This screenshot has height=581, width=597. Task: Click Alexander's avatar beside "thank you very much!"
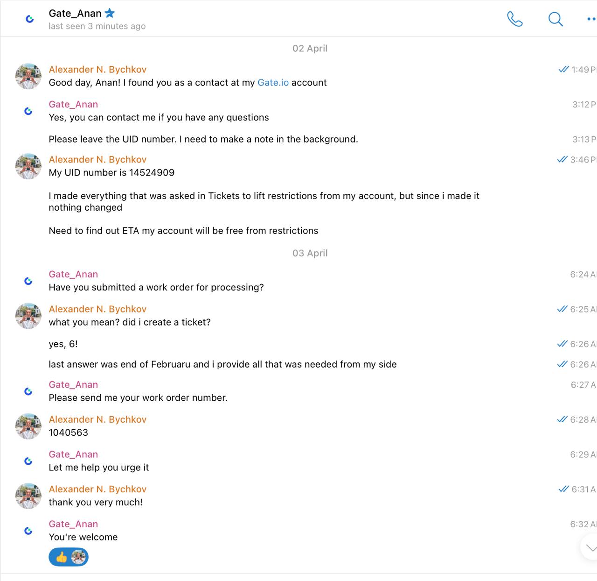(28, 496)
